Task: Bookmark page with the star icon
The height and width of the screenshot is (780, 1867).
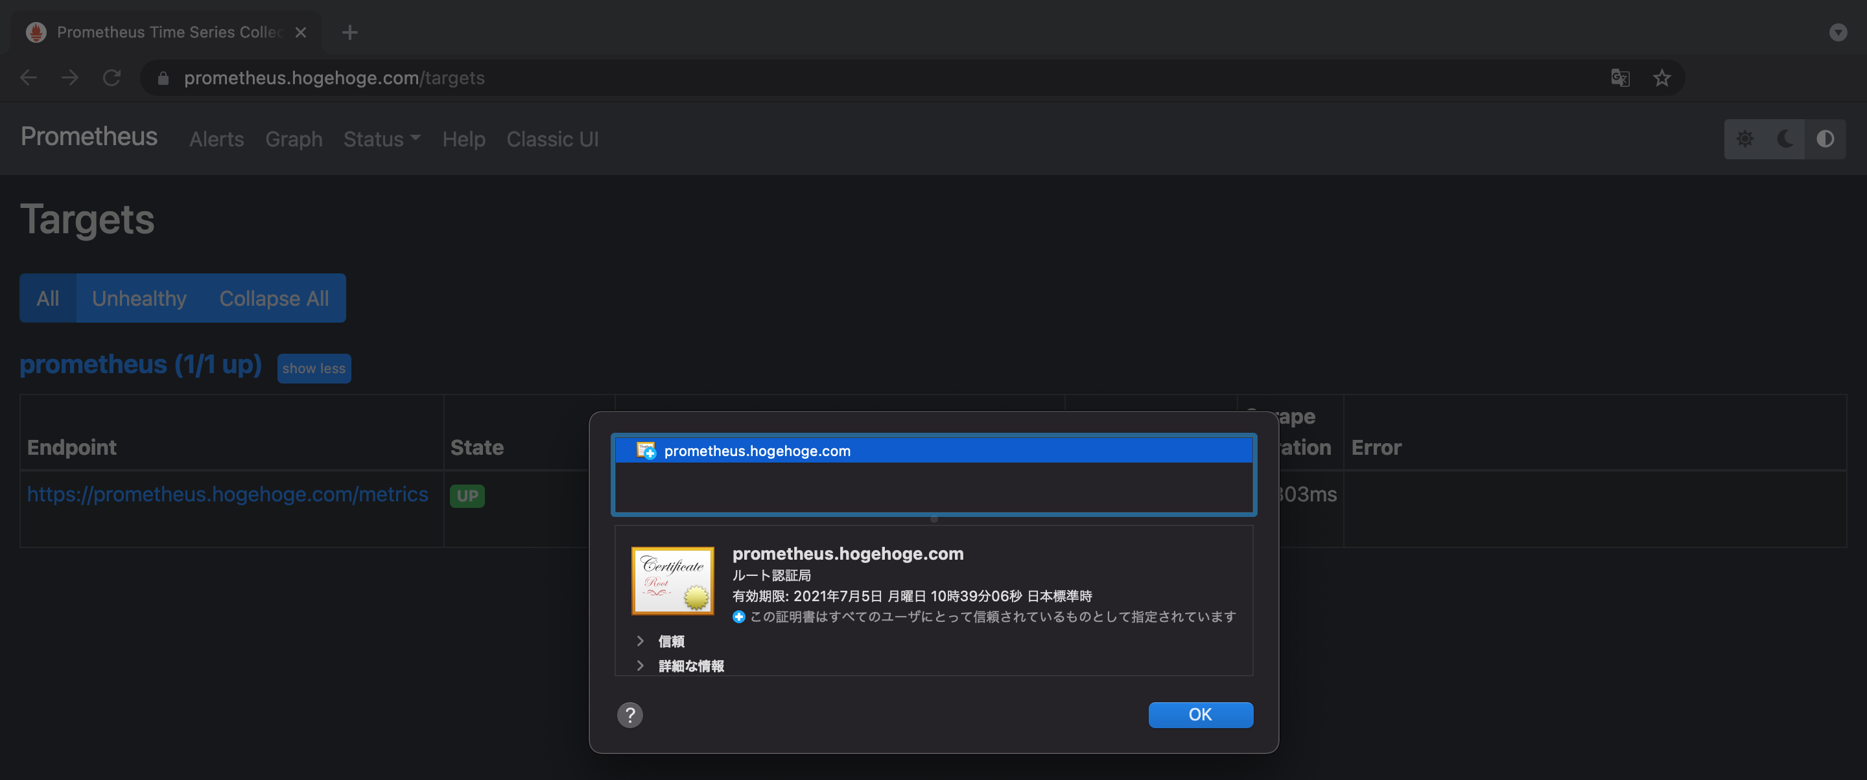Action: tap(1661, 78)
